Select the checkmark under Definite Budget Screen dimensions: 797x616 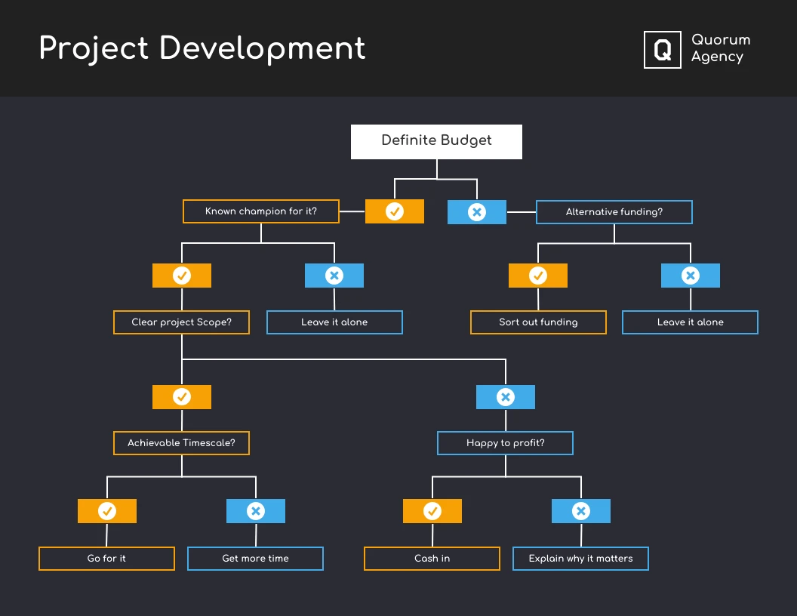(395, 211)
